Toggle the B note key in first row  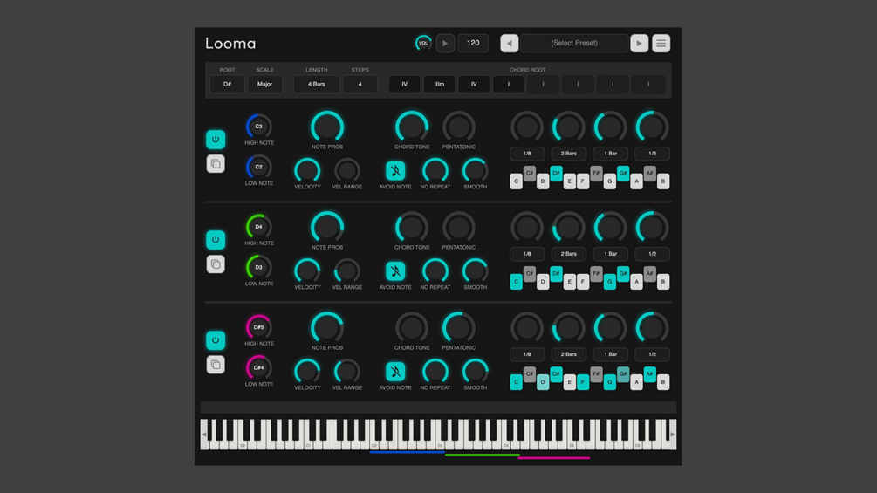tap(663, 181)
